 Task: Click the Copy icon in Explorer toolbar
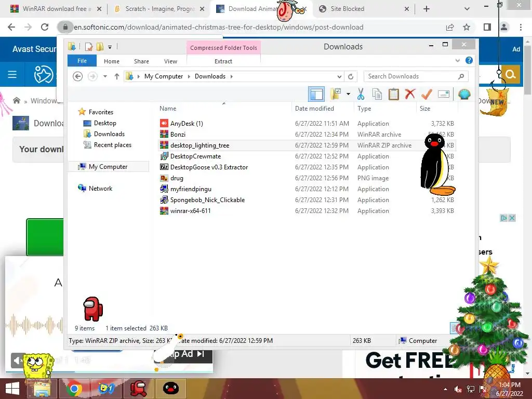377,94
